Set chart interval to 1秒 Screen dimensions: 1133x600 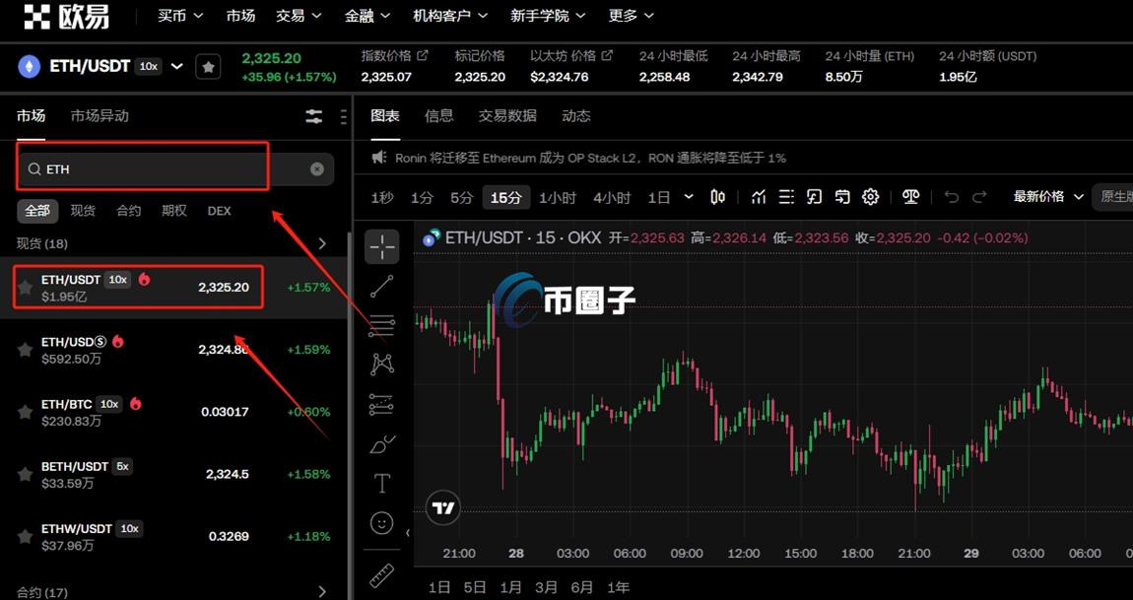(382, 197)
